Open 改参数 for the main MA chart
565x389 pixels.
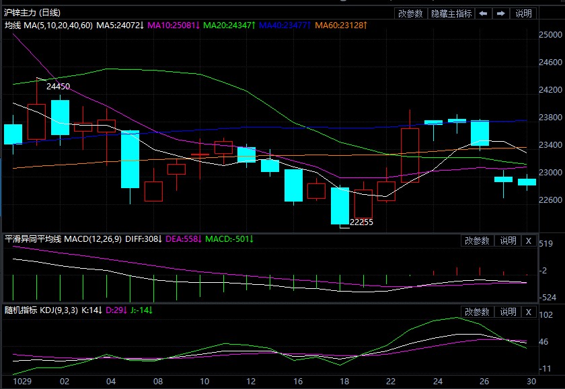tap(410, 13)
